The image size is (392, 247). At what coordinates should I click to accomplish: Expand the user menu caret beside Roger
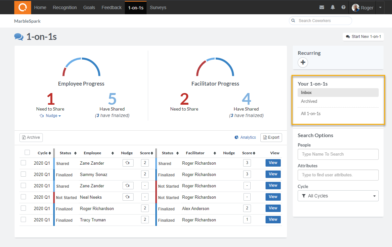pyautogui.click(x=380, y=7)
